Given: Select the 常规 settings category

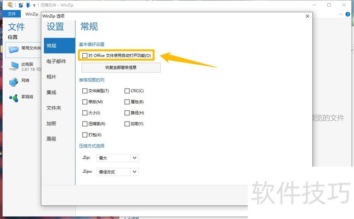Looking at the screenshot, I should coord(59,46).
